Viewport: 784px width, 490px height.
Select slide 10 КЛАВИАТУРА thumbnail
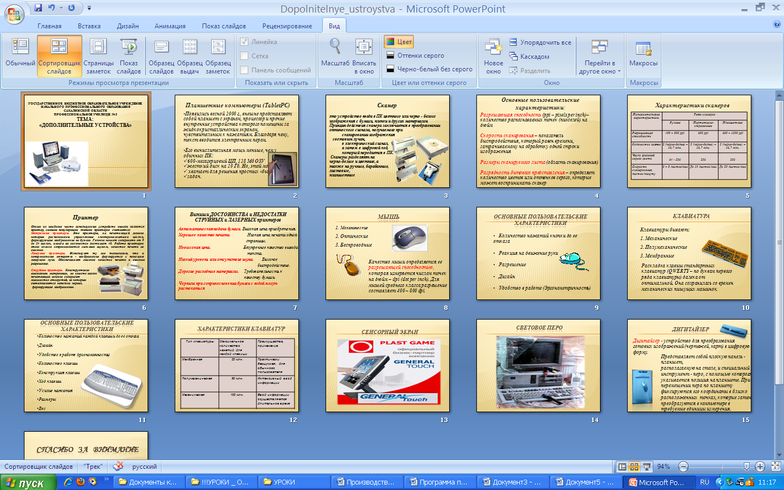click(689, 254)
